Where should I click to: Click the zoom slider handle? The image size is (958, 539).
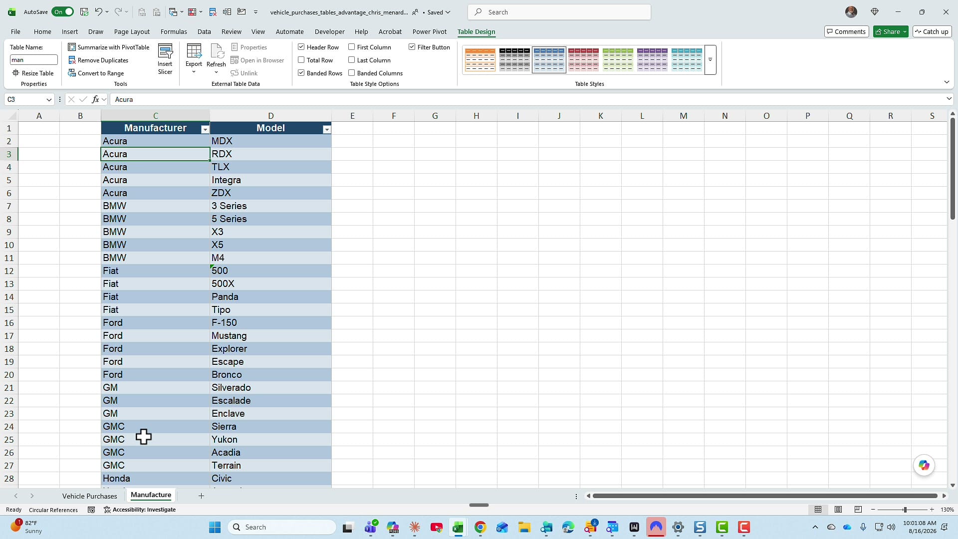pos(905,510)
